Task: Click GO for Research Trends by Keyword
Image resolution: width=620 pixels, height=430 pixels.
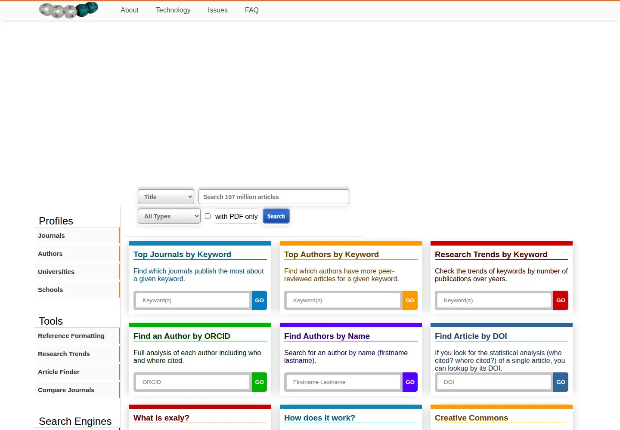Action: pos(561,301)
